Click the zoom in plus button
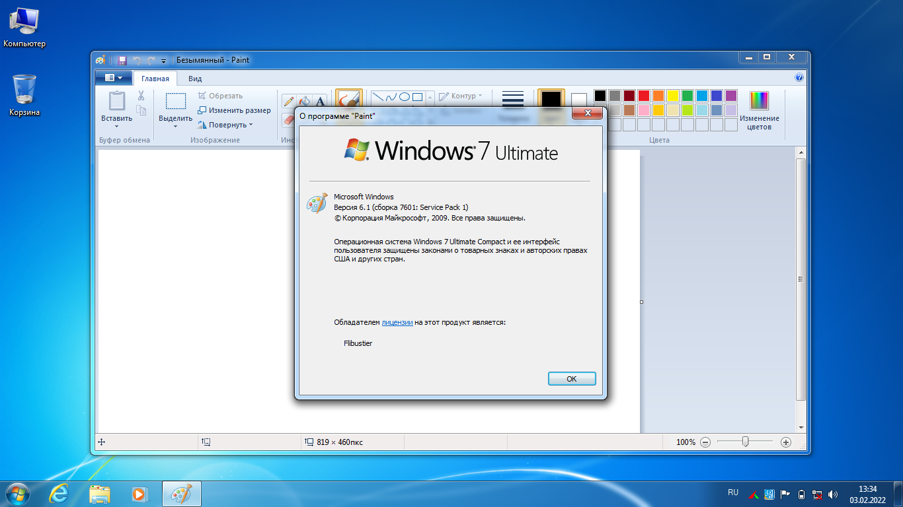 point(786,442)
